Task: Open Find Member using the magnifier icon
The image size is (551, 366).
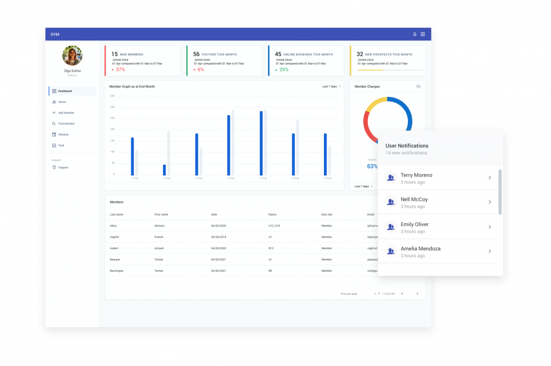Action: point(54,123)
